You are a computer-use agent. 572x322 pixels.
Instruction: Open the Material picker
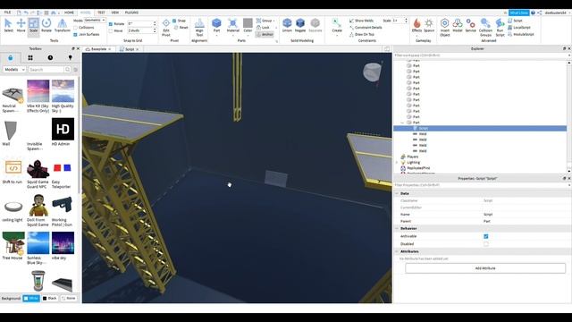(232, 25)
